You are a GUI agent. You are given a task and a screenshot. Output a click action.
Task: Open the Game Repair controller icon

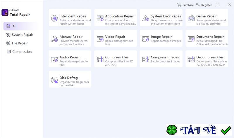pyautogui.click(x=191, y=18)
